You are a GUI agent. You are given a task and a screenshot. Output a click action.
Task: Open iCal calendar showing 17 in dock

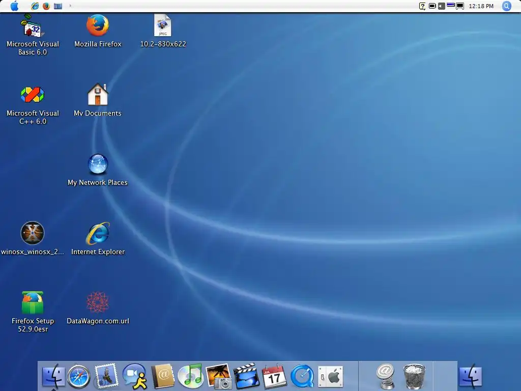[x=274, y=376]
